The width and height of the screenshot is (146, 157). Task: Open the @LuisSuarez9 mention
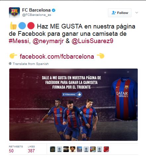click(x=92, y=41)
